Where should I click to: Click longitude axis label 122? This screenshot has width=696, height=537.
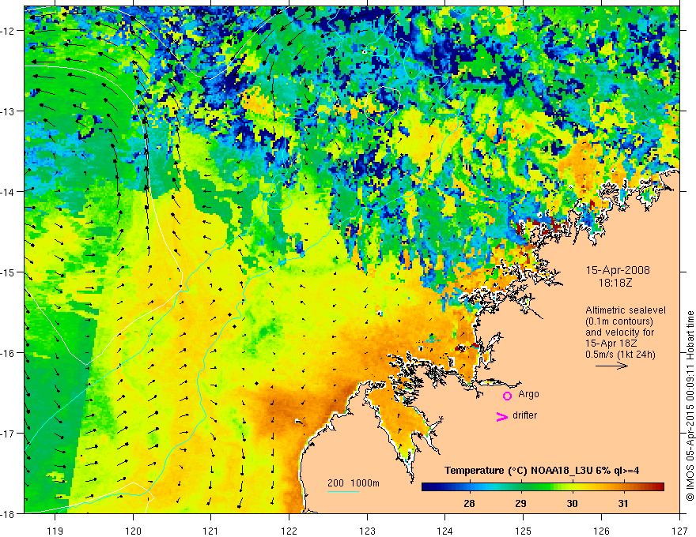point(289,530)
